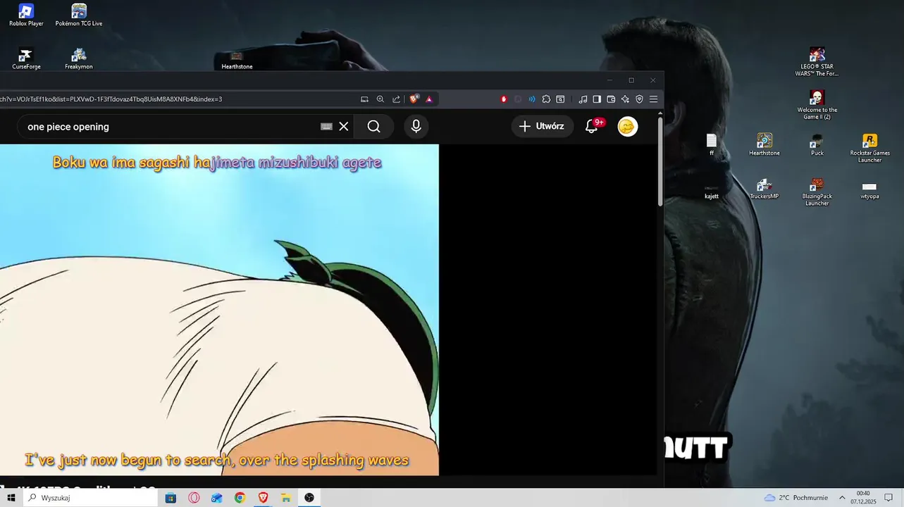
Task: Toggle the browser sidebar panel icon
Action: [597, 99]
